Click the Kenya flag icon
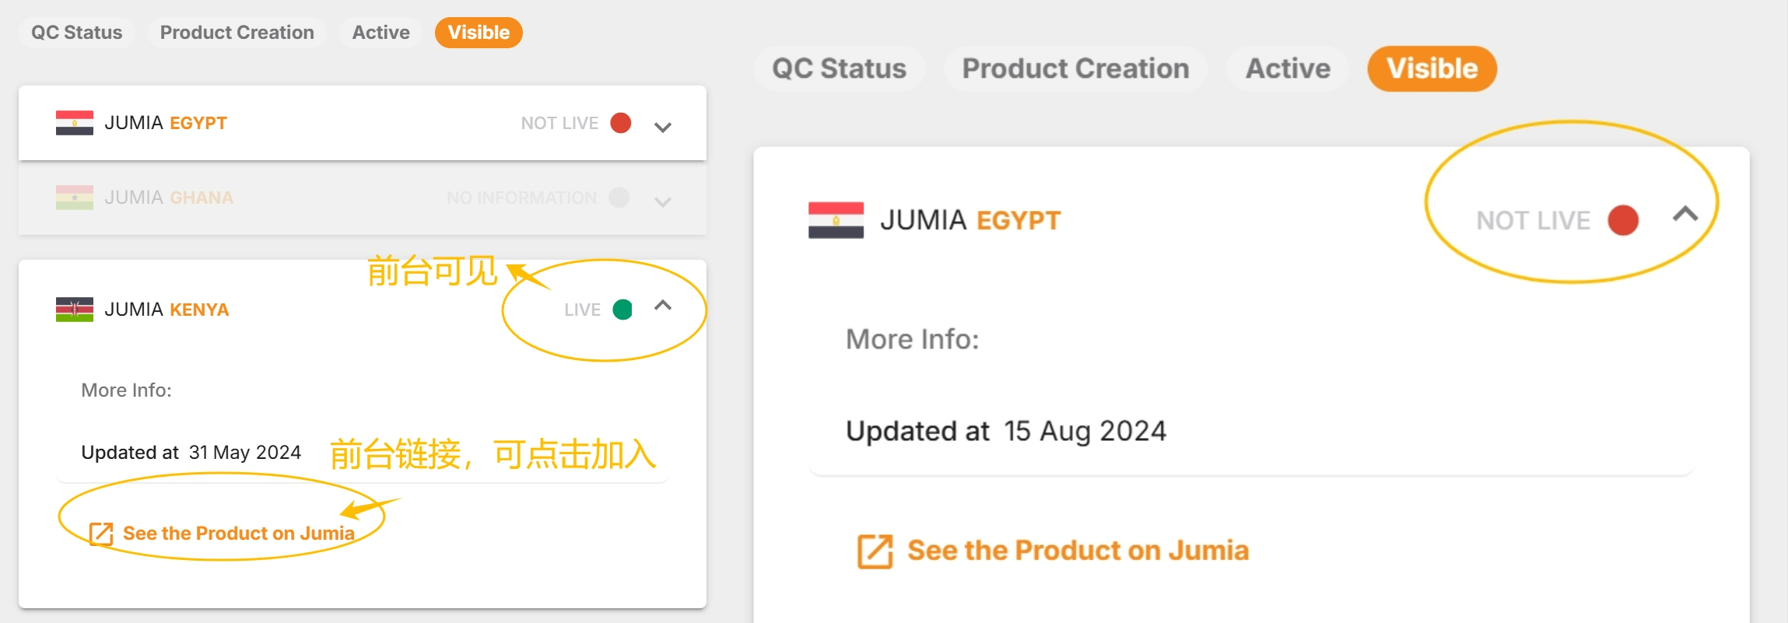This screenshot has height=623, width=1788. [74, 309]
